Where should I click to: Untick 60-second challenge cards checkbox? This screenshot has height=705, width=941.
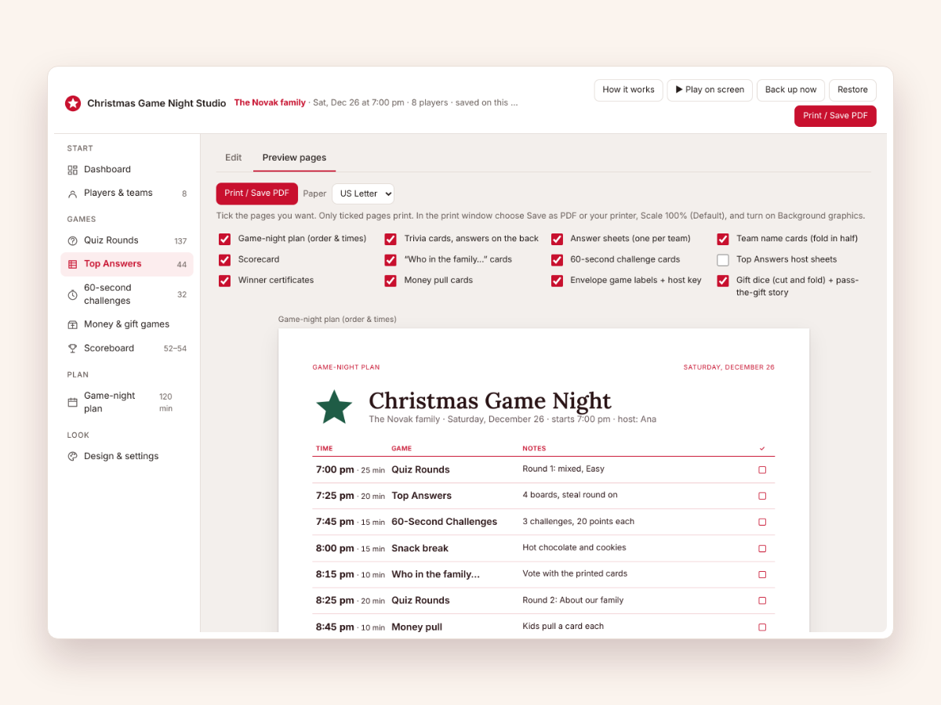557,260
